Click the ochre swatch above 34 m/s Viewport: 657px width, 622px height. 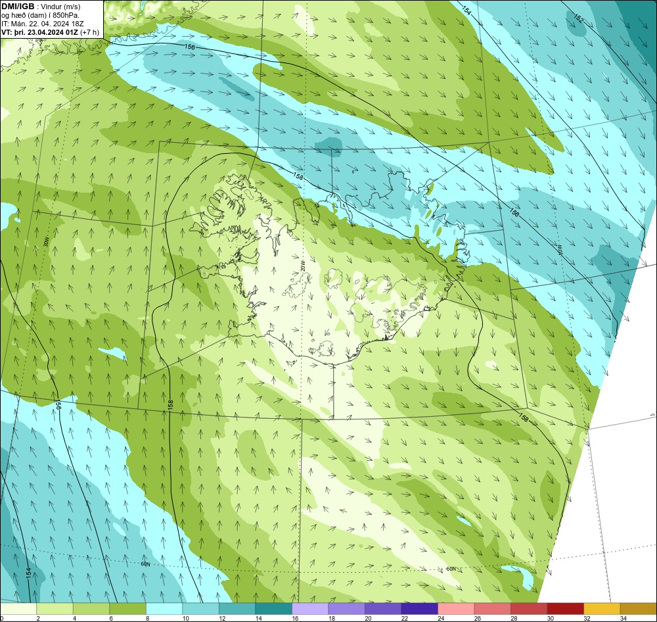(x=638, y=609)
